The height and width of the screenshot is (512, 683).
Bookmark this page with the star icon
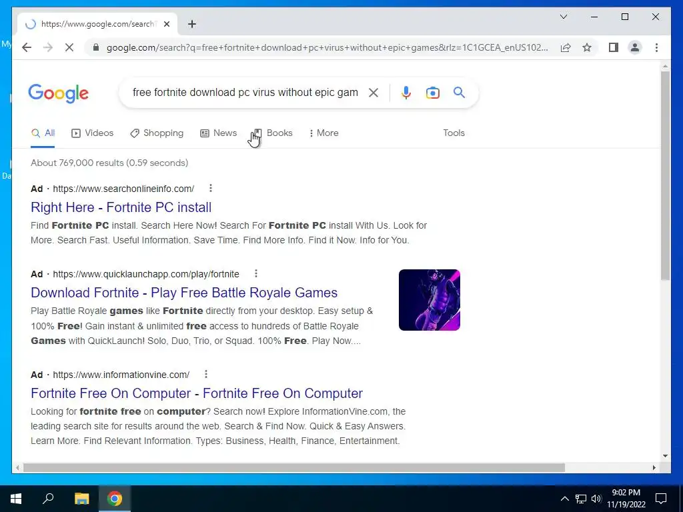pos(587,47)
